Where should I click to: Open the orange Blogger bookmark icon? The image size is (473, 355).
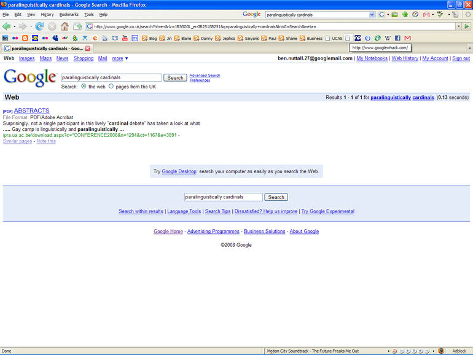click(25, 38)
